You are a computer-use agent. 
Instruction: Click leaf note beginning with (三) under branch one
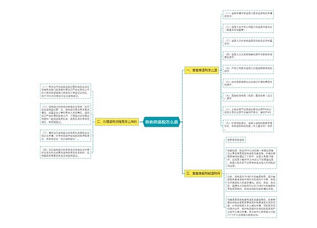point(249,42)
